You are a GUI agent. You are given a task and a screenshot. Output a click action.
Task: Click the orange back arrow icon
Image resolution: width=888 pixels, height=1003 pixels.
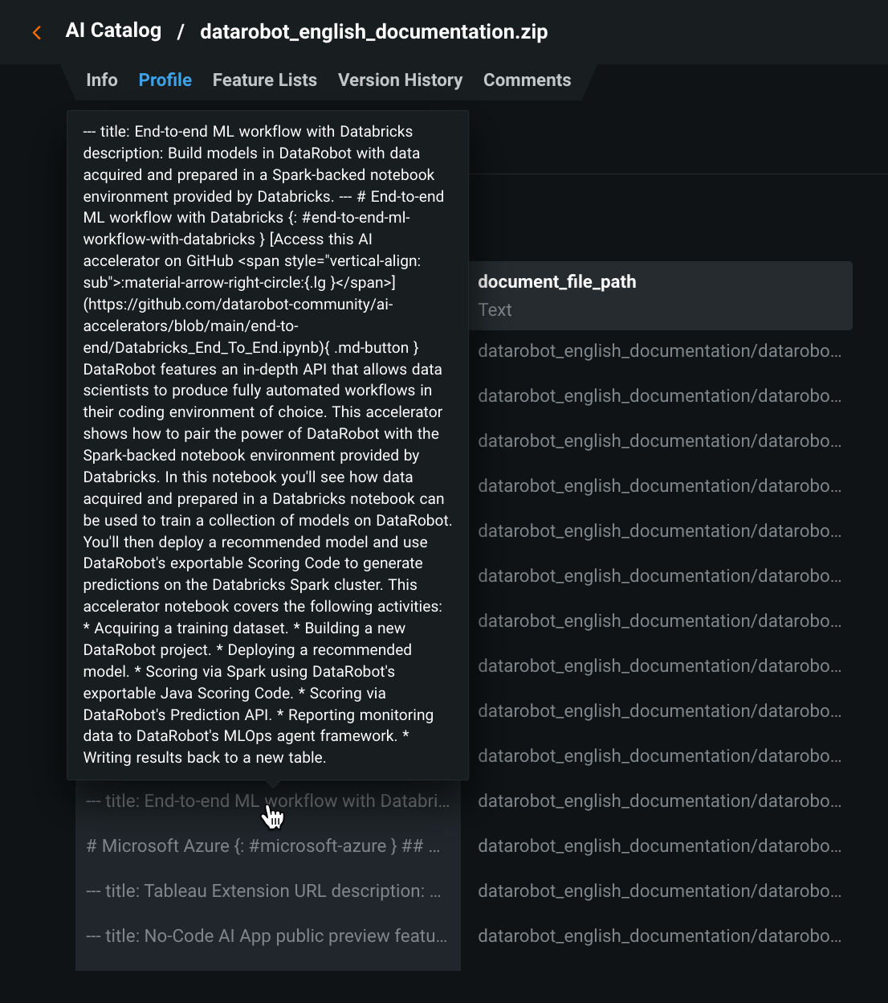tap(37, 32)
